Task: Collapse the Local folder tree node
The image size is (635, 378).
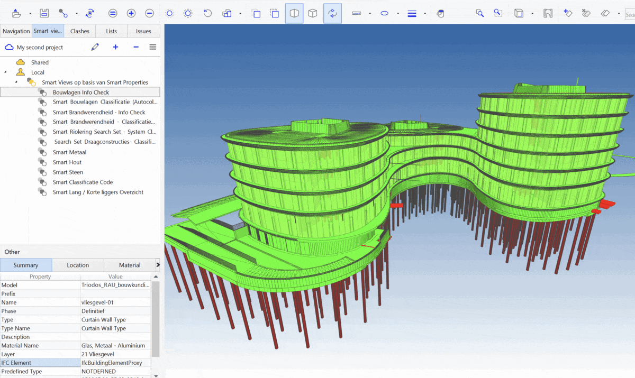Action: pos(5,72)
